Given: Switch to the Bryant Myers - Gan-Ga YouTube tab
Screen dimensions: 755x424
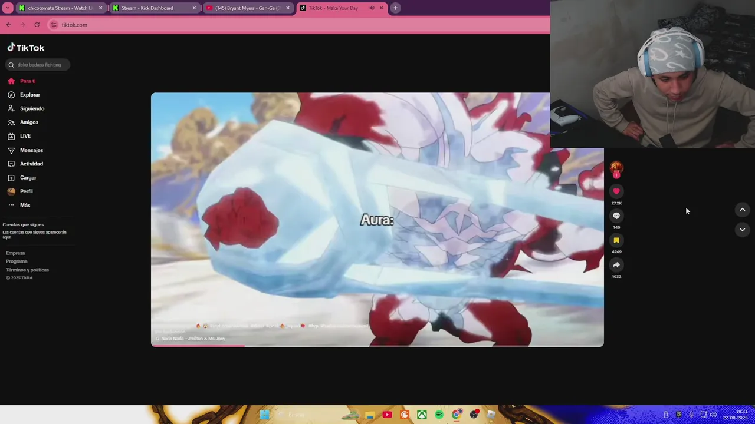Looking at the screenshot, I should pyautogui.click(x=248, y=8).
